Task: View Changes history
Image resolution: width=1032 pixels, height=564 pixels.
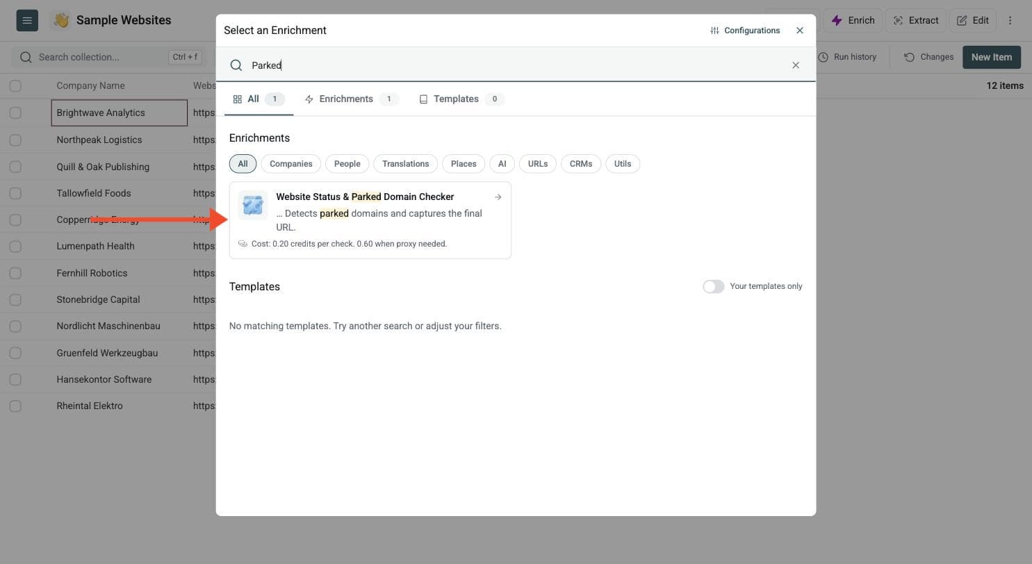Action: click(x=928, y=57)
